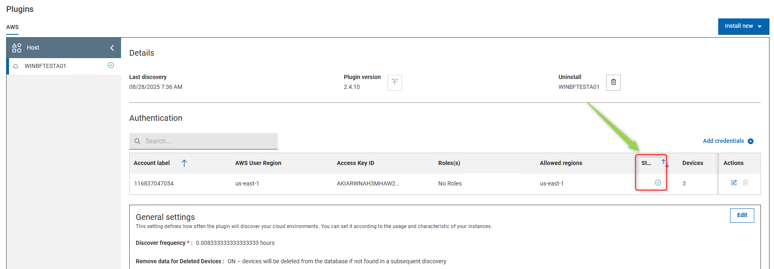Click the Host grid icon in sidebar header
The width and height of the screenshot is (774, 269).
[16, 48]
